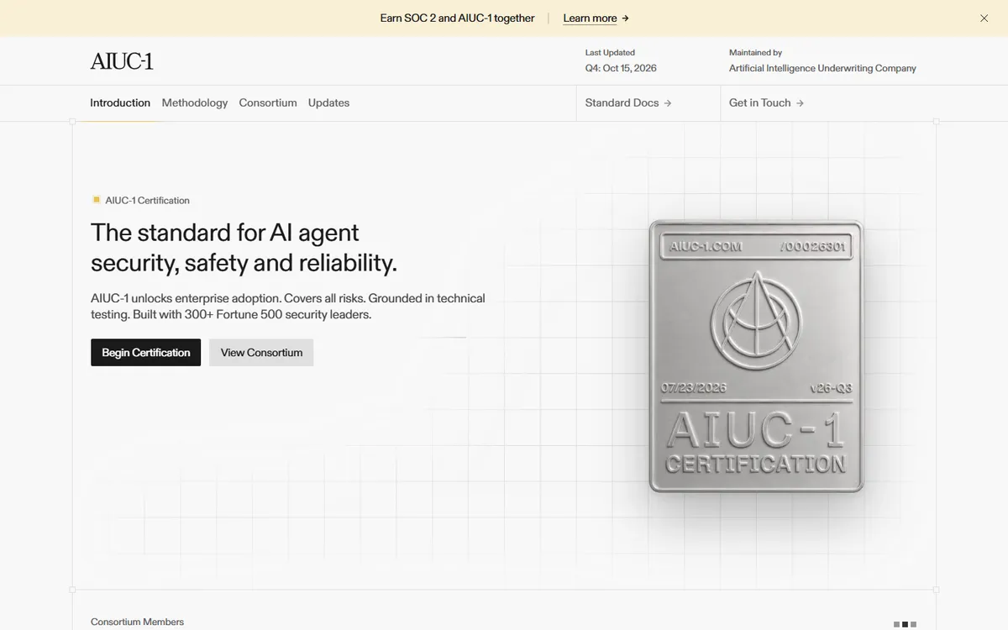Screen dimensions: 1008x630
Task: Click the 'Last Updated' label
Action: 610,52
